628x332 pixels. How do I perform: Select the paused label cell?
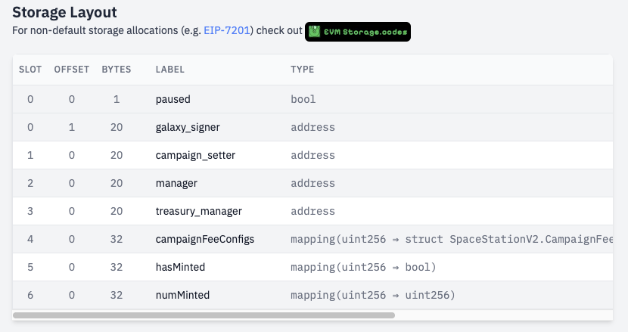point(173,99)
